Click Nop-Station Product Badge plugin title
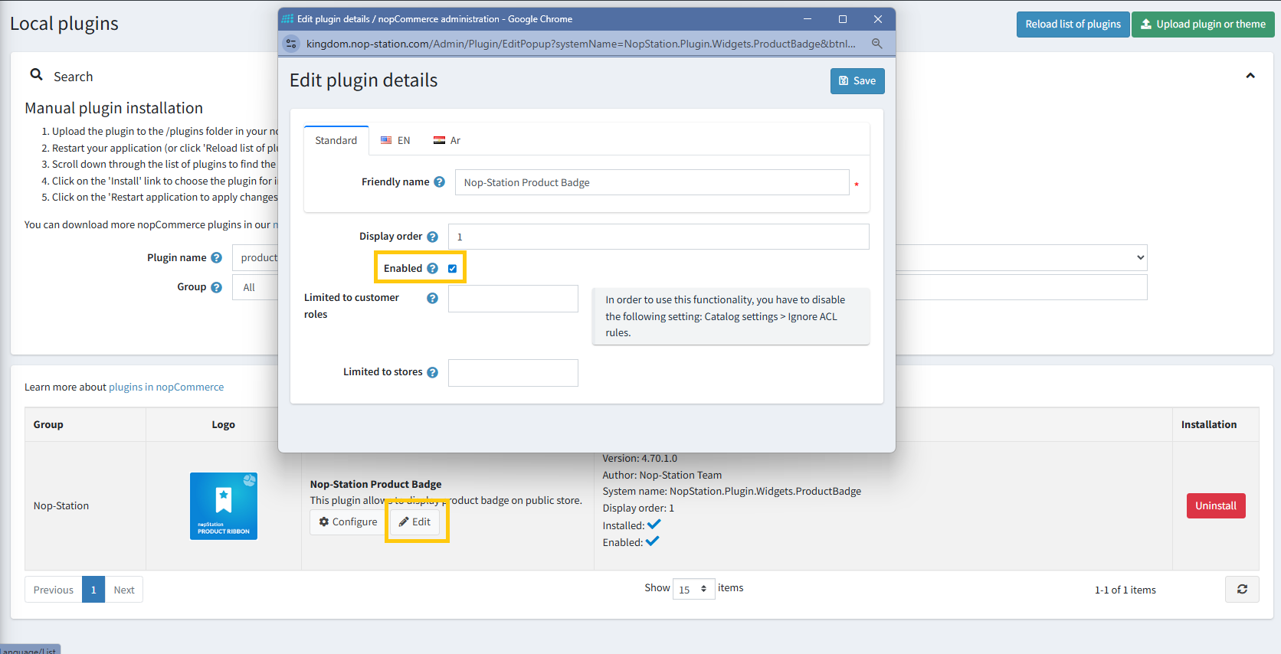Image resolution: width=1281 pixels, height=654 pixels. click(x=375, y=485)
